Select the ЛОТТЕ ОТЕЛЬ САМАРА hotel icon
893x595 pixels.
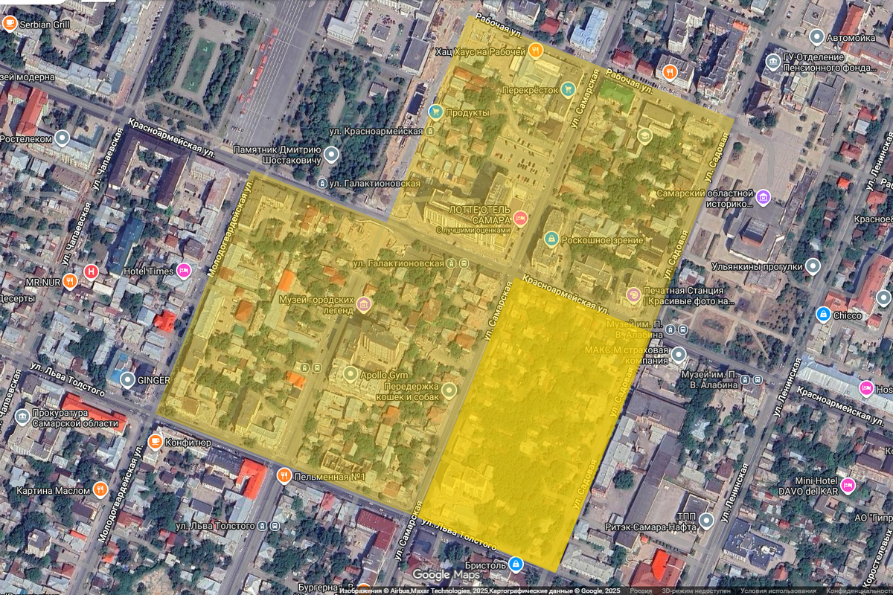[520, 218]
